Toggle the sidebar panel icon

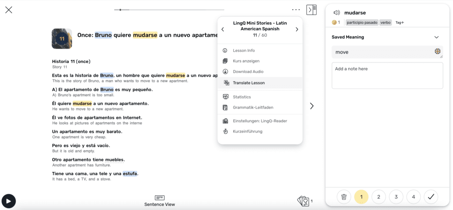pyautogui.click(x=311, y=9)
